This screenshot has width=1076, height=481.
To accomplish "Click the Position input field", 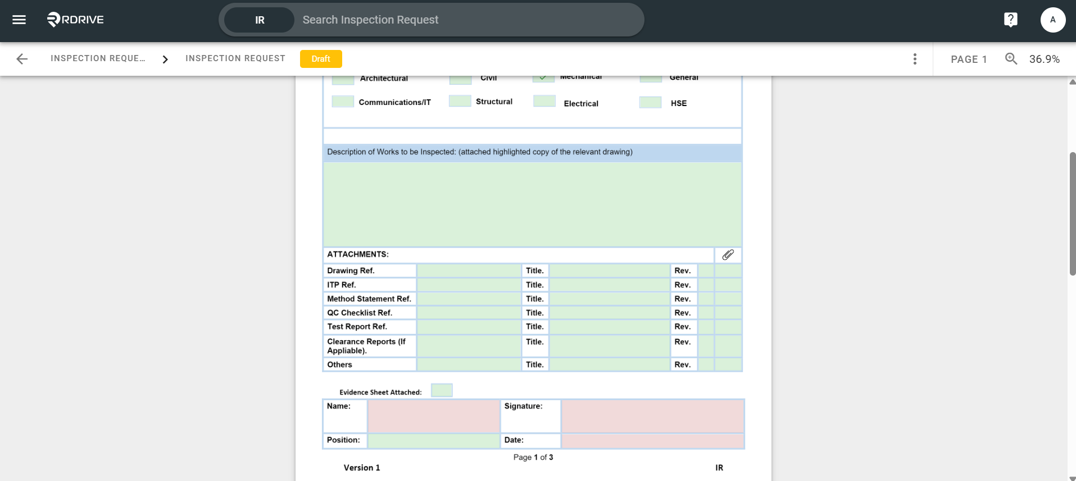I will [434, 441].
